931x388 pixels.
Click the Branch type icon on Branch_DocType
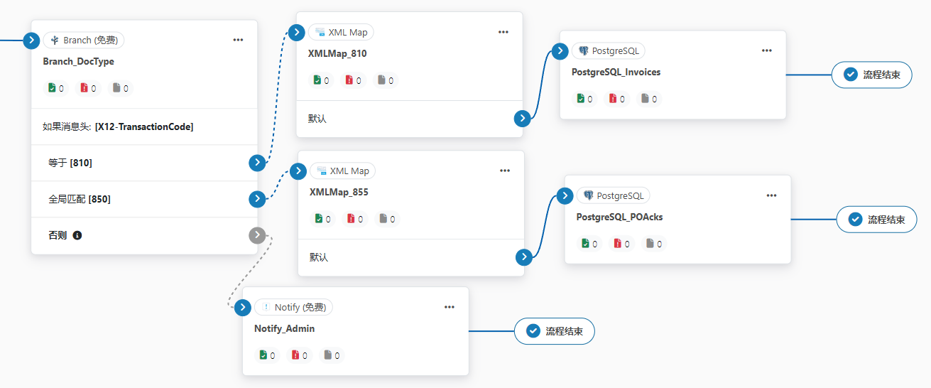pos(55,41)
